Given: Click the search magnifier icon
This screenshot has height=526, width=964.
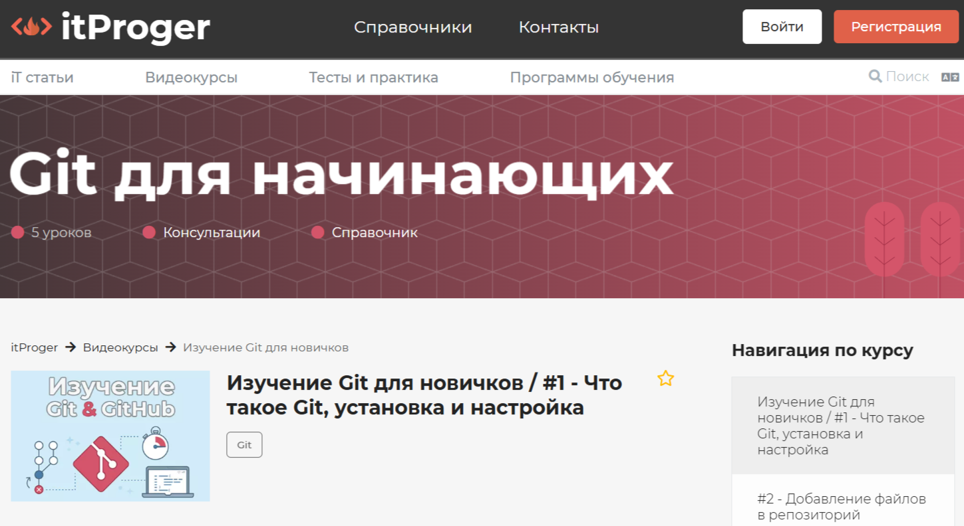Looking at the screenshot, I should click(875, 77).
